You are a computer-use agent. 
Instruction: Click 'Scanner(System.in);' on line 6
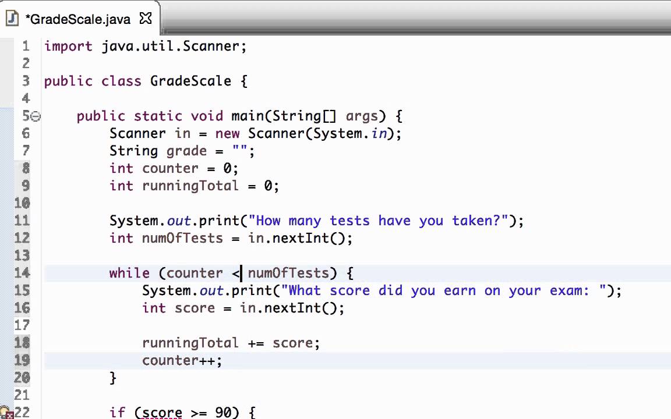click(325, 134)
